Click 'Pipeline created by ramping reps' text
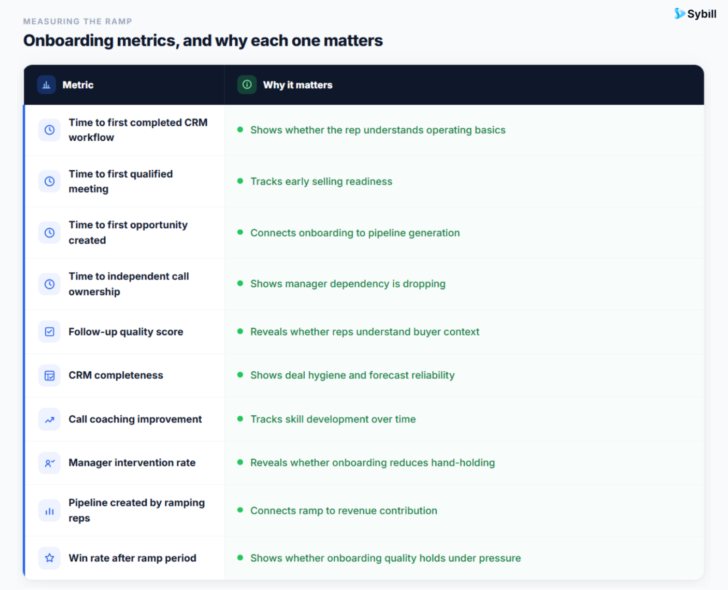 tap(137, 511)
